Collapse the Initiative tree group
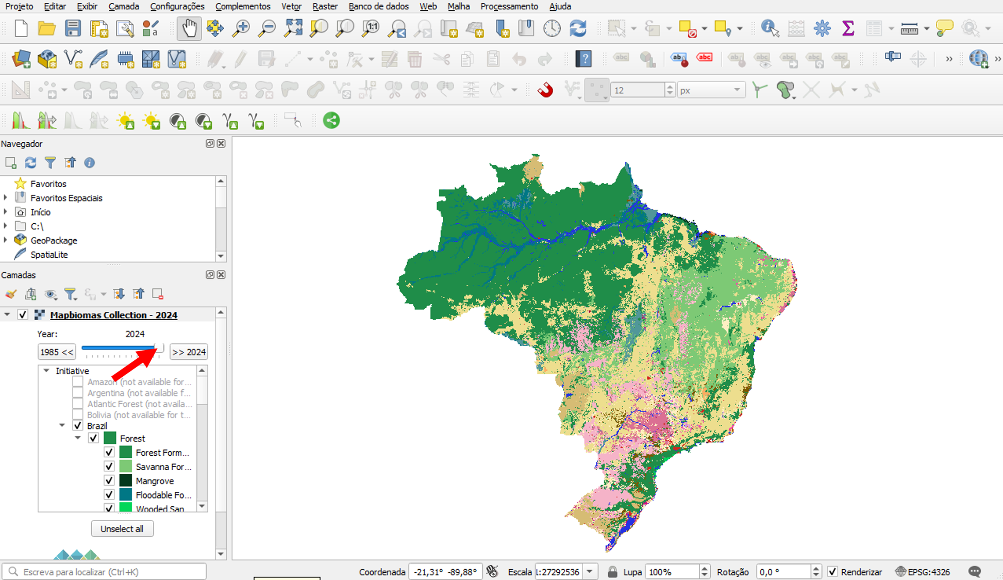The width and height of the screenshot is (1003, 580). pyautogui.click(x=46, y=371)
